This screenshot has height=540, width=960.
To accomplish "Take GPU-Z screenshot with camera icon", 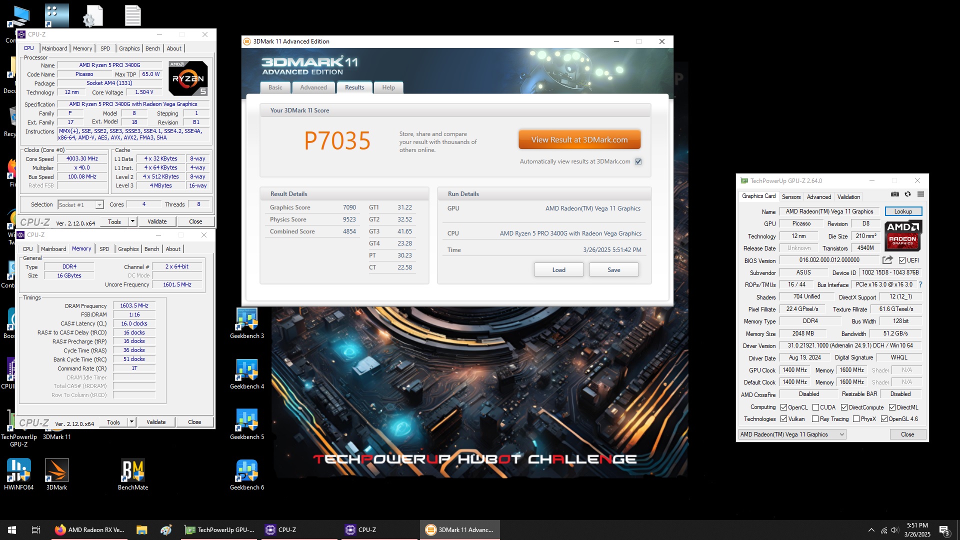I will (895, 194).
